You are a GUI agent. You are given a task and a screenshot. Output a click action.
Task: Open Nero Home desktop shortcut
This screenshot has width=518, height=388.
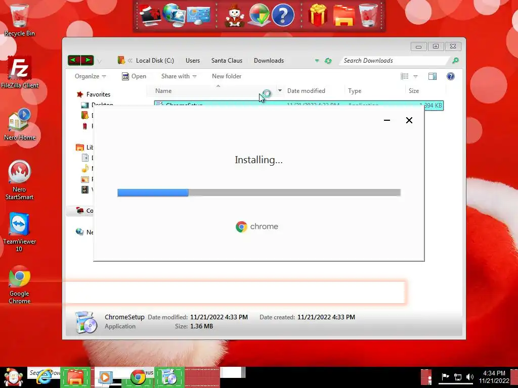point(20,124)
